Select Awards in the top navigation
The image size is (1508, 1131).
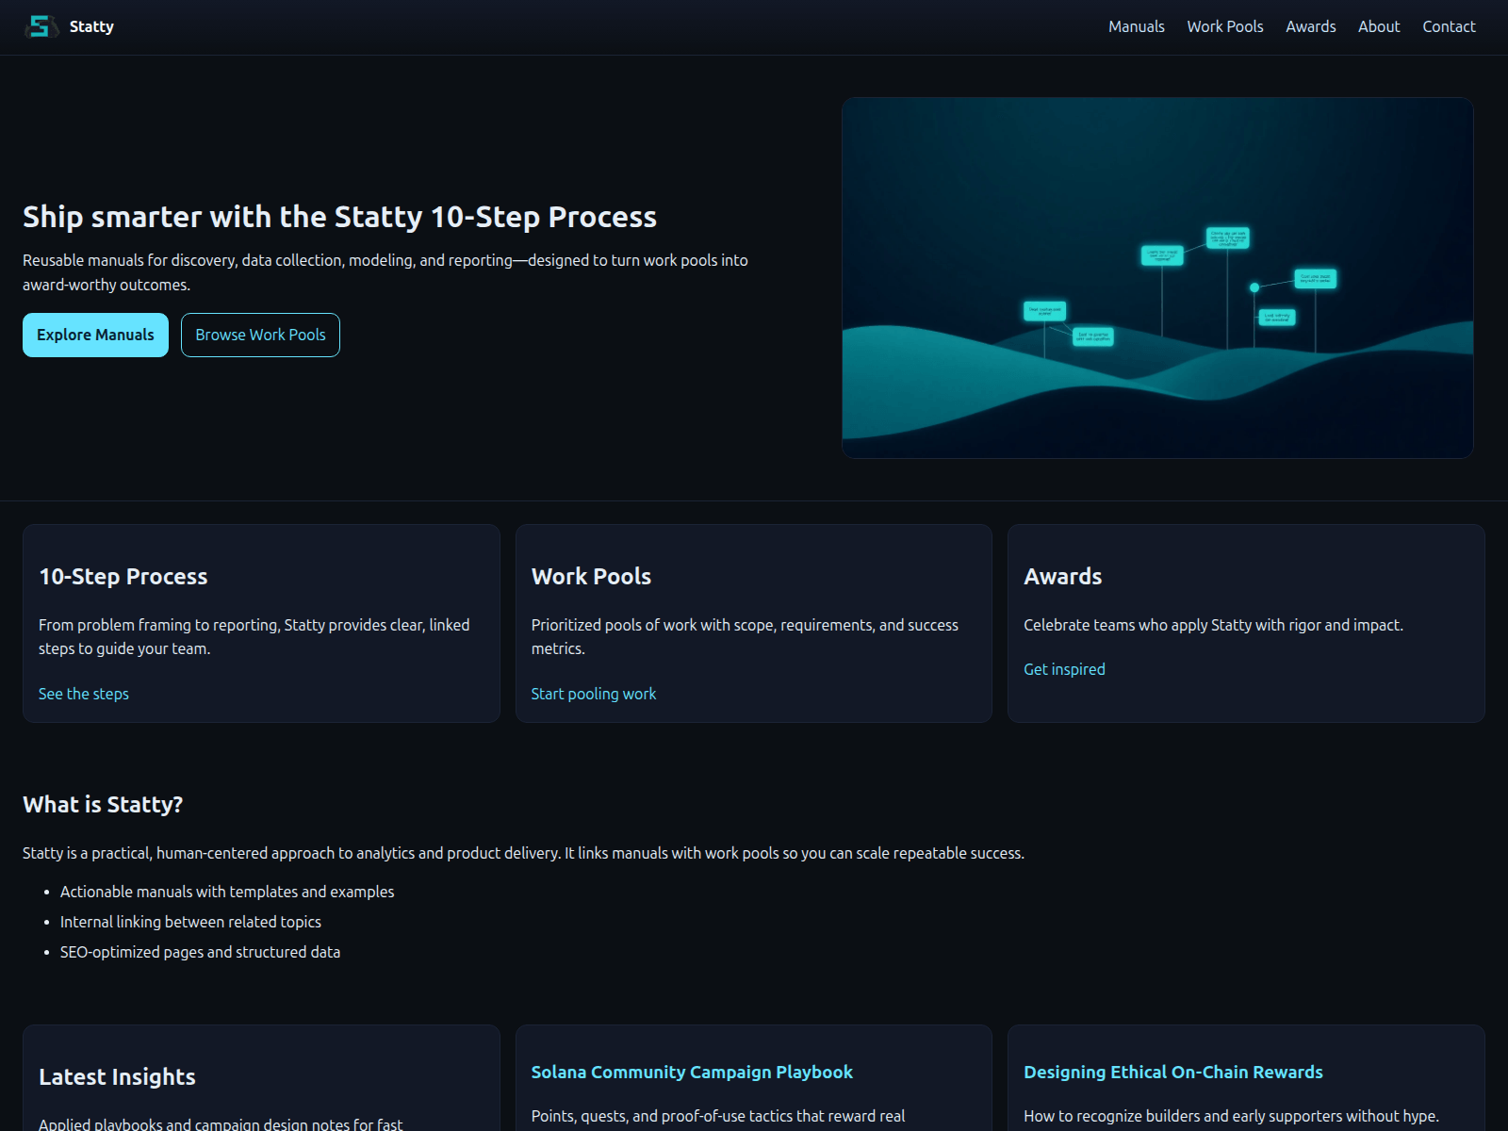(x=1310, y=26)
